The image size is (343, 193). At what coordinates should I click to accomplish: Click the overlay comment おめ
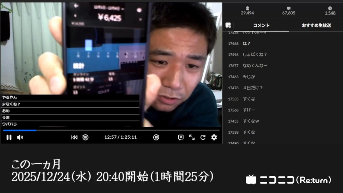(6, 111)
